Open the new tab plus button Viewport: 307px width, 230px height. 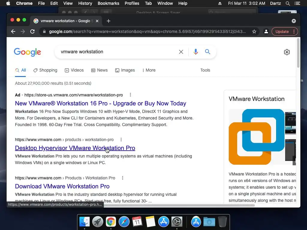tap(109, 21)
